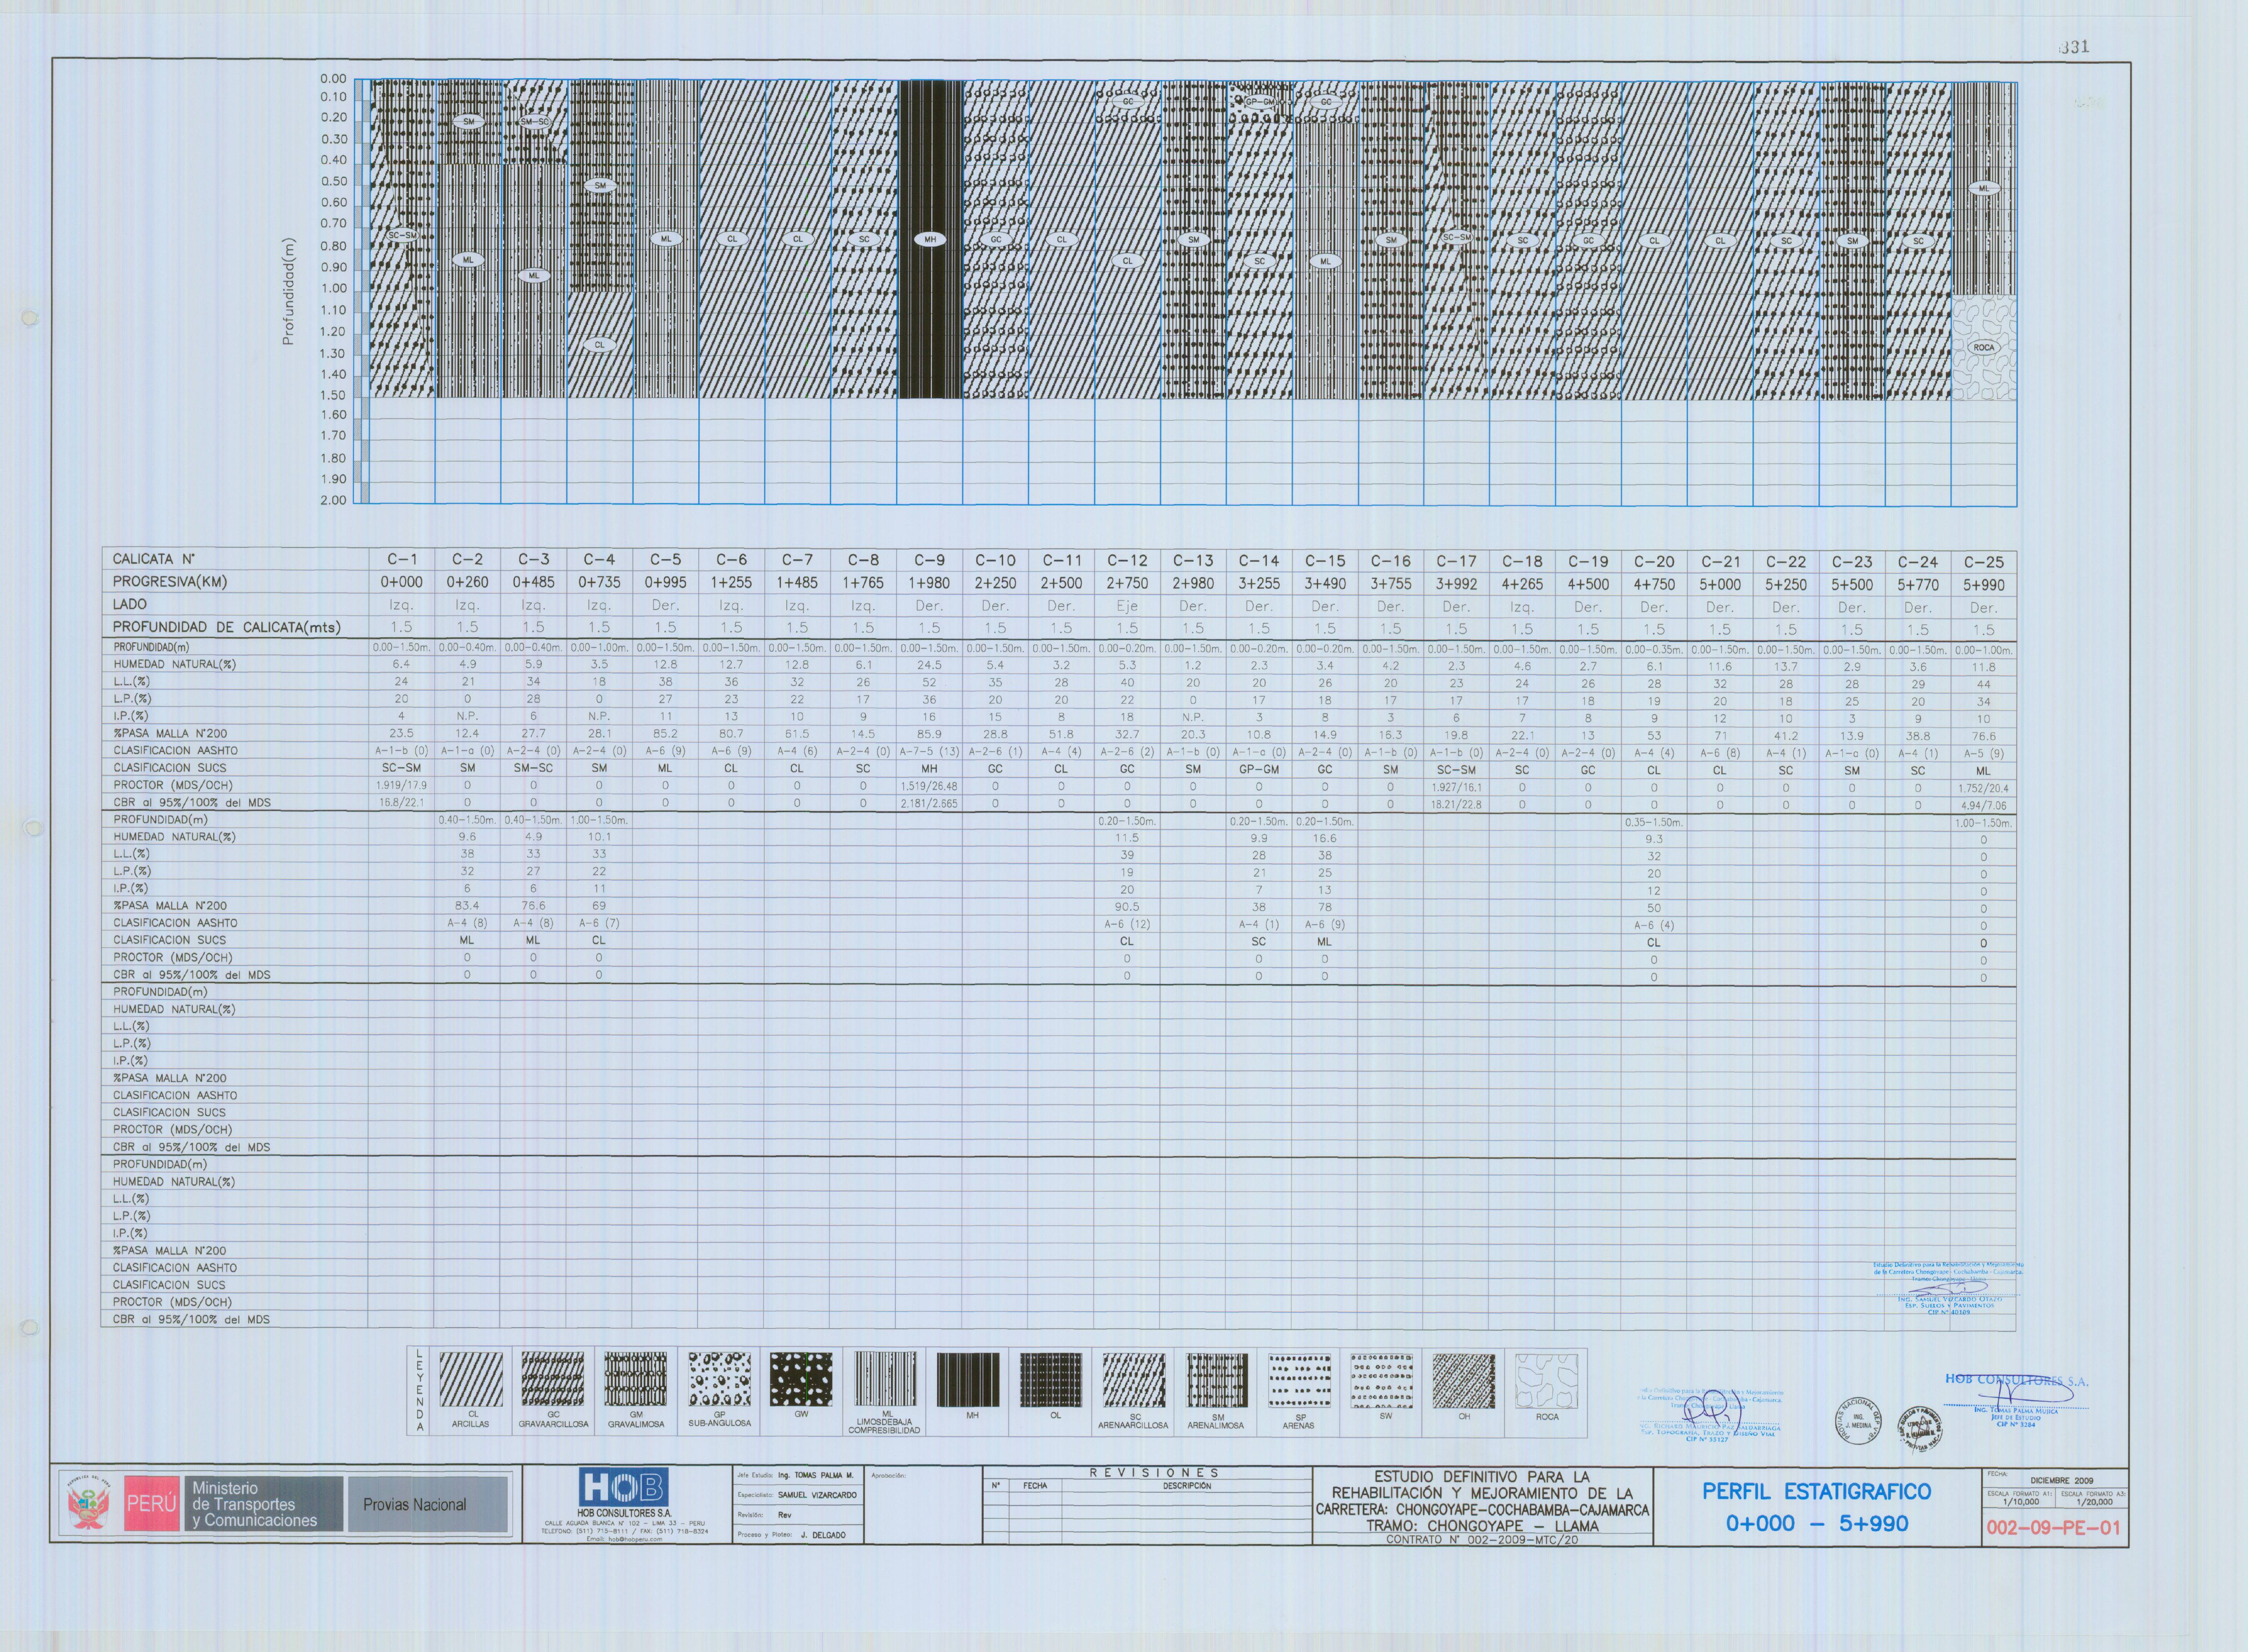
Task: Click the Proctor value 1.919/17.9
Action: (401, 786)
